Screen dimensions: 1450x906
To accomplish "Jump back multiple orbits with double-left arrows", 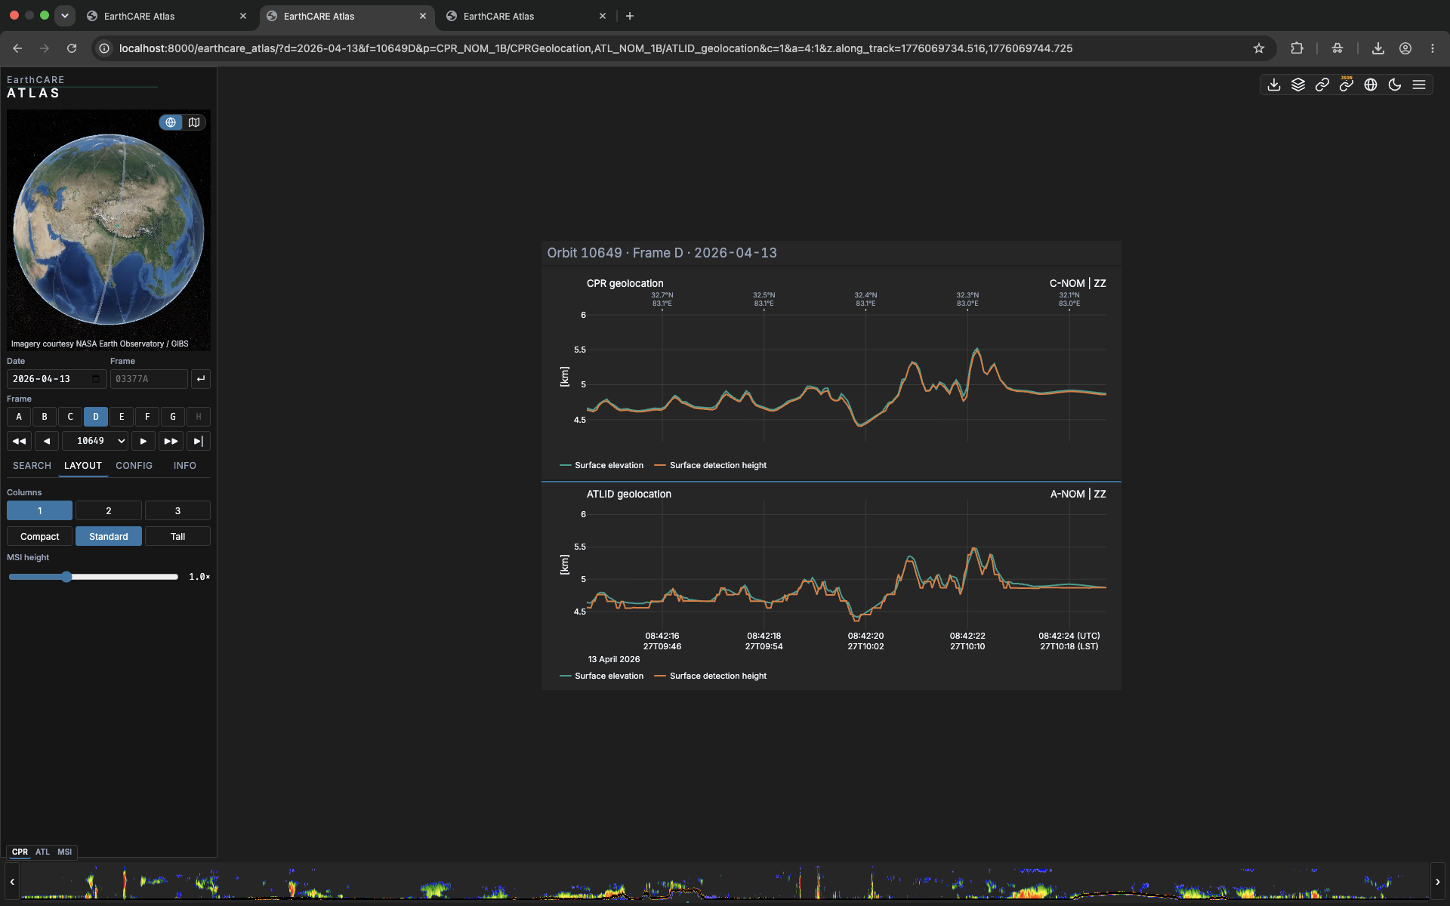I will [x=20, y=441].
